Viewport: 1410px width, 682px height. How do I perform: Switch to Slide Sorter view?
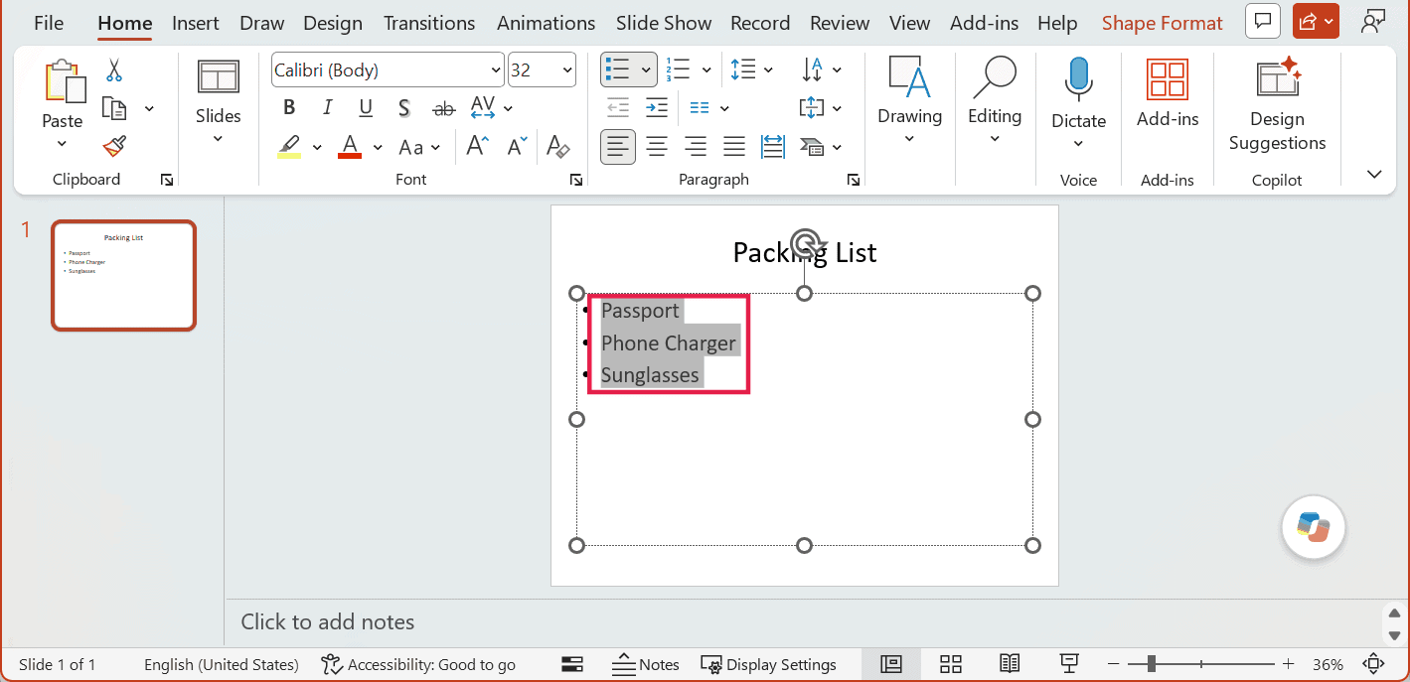pyautogui.click(x=951, y=664)
